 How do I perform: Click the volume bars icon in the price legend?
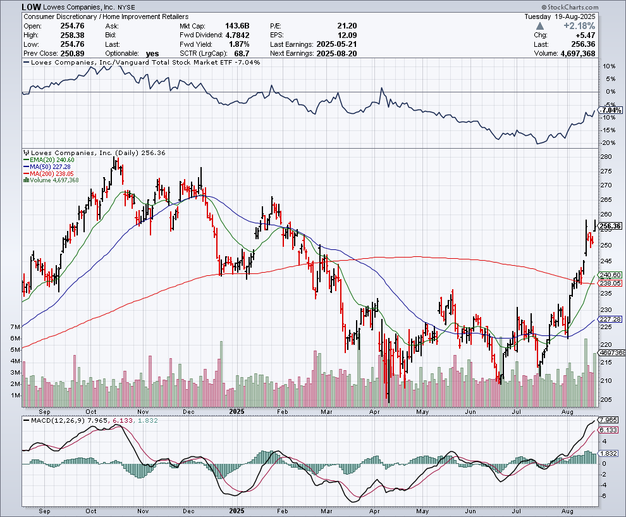(26, 180)
